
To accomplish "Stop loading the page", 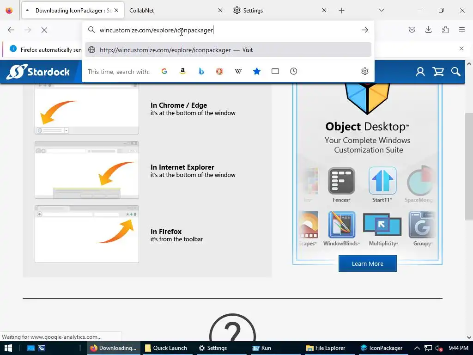I will point(44,30).
